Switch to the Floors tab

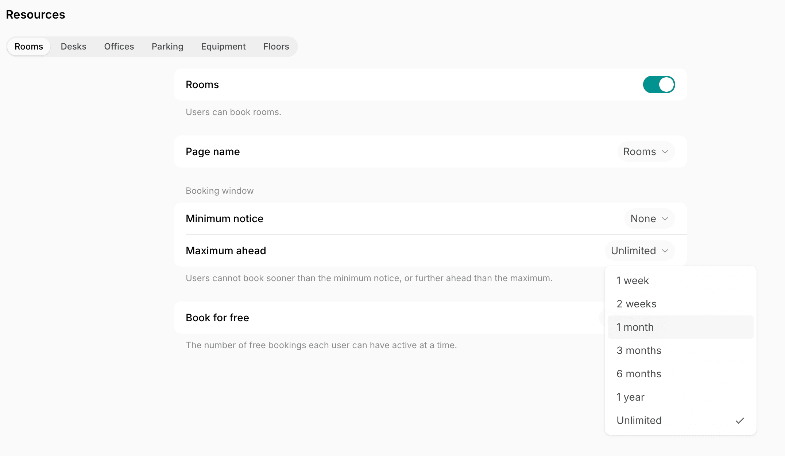276,47
